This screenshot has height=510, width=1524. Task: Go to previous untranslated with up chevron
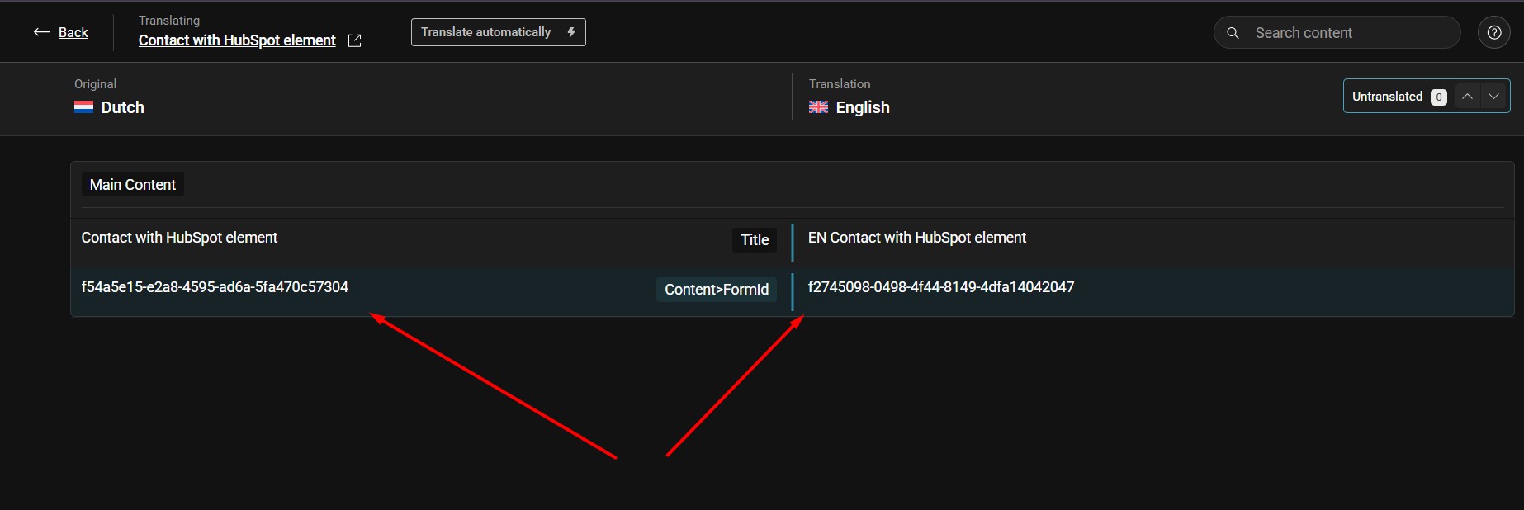click(x=1467, y=97)
